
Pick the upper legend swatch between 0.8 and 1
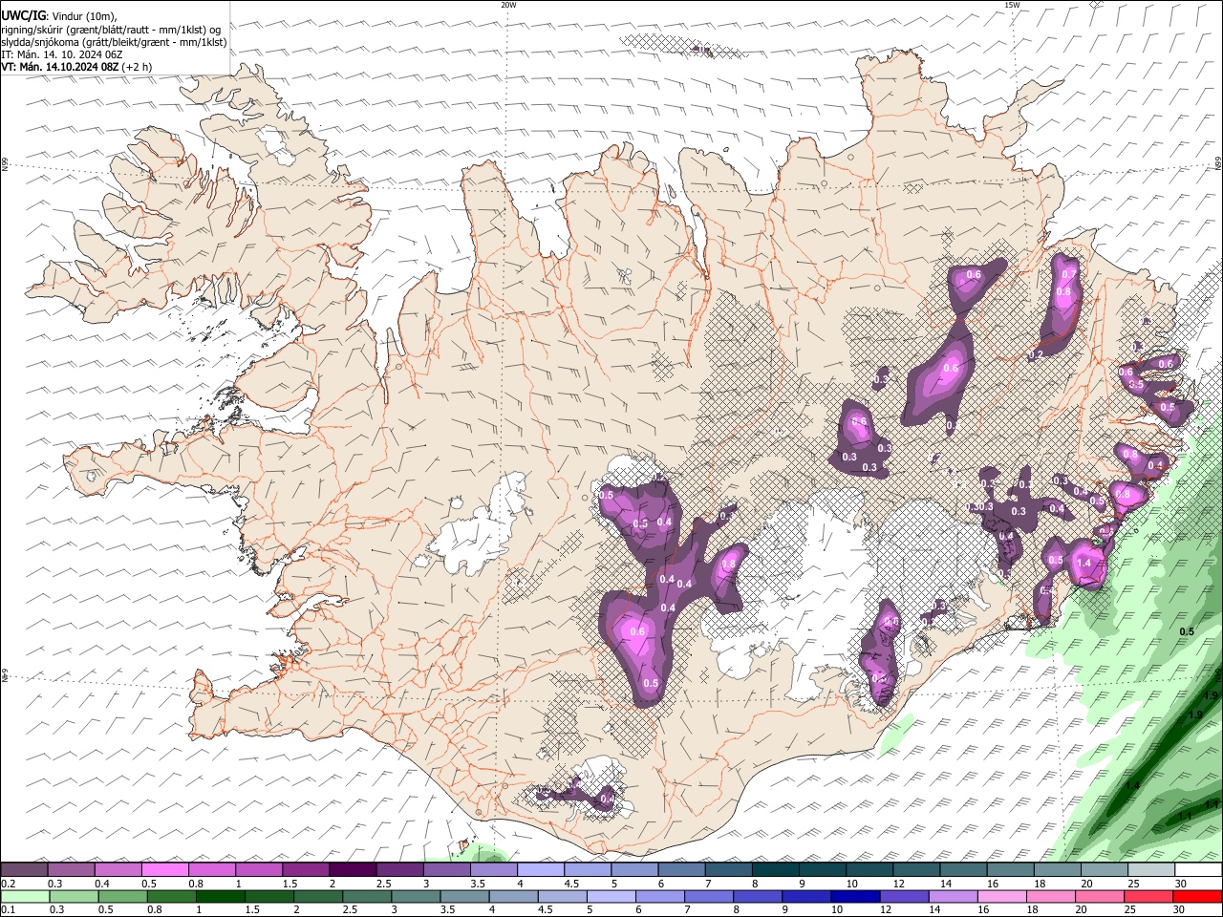(212, 870)
